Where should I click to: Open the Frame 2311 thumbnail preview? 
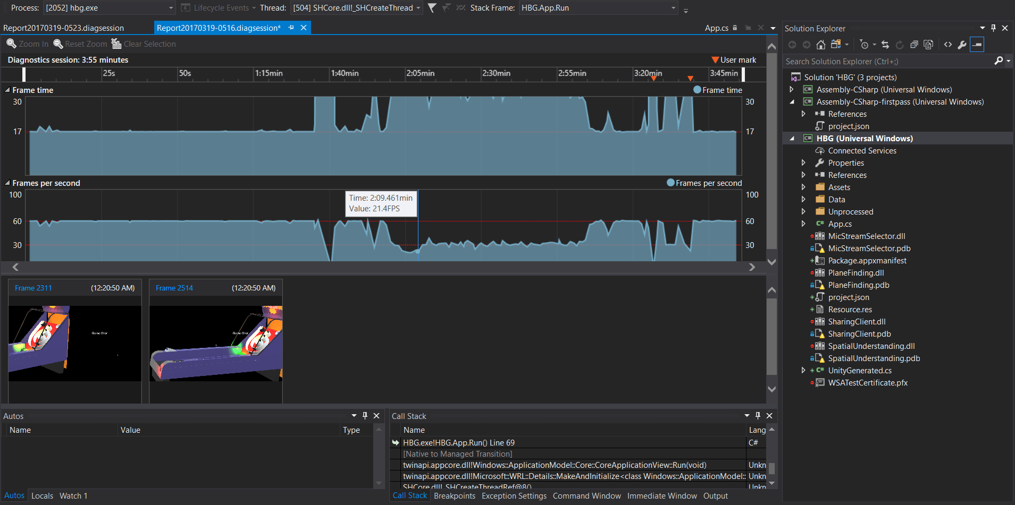(74, 343)
